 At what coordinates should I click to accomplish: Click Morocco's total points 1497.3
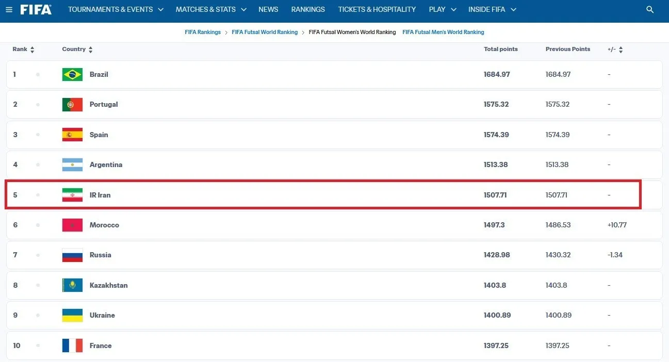tap(494, 225)
